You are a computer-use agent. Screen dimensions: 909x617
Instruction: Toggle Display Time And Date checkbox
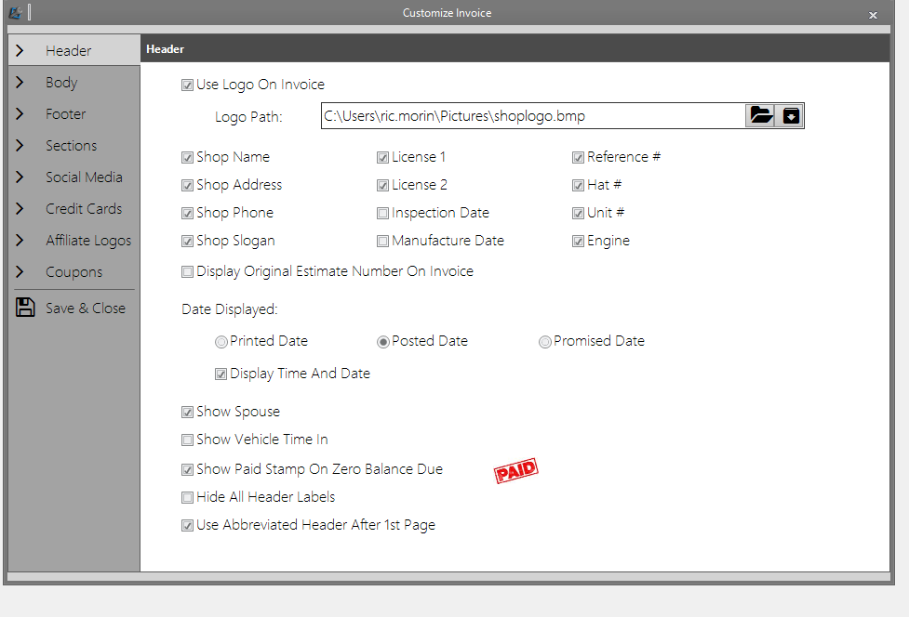221,374
